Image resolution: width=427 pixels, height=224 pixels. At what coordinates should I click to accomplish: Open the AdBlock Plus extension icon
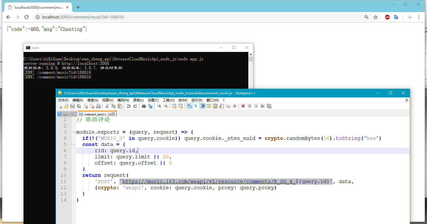click(387, 17)
